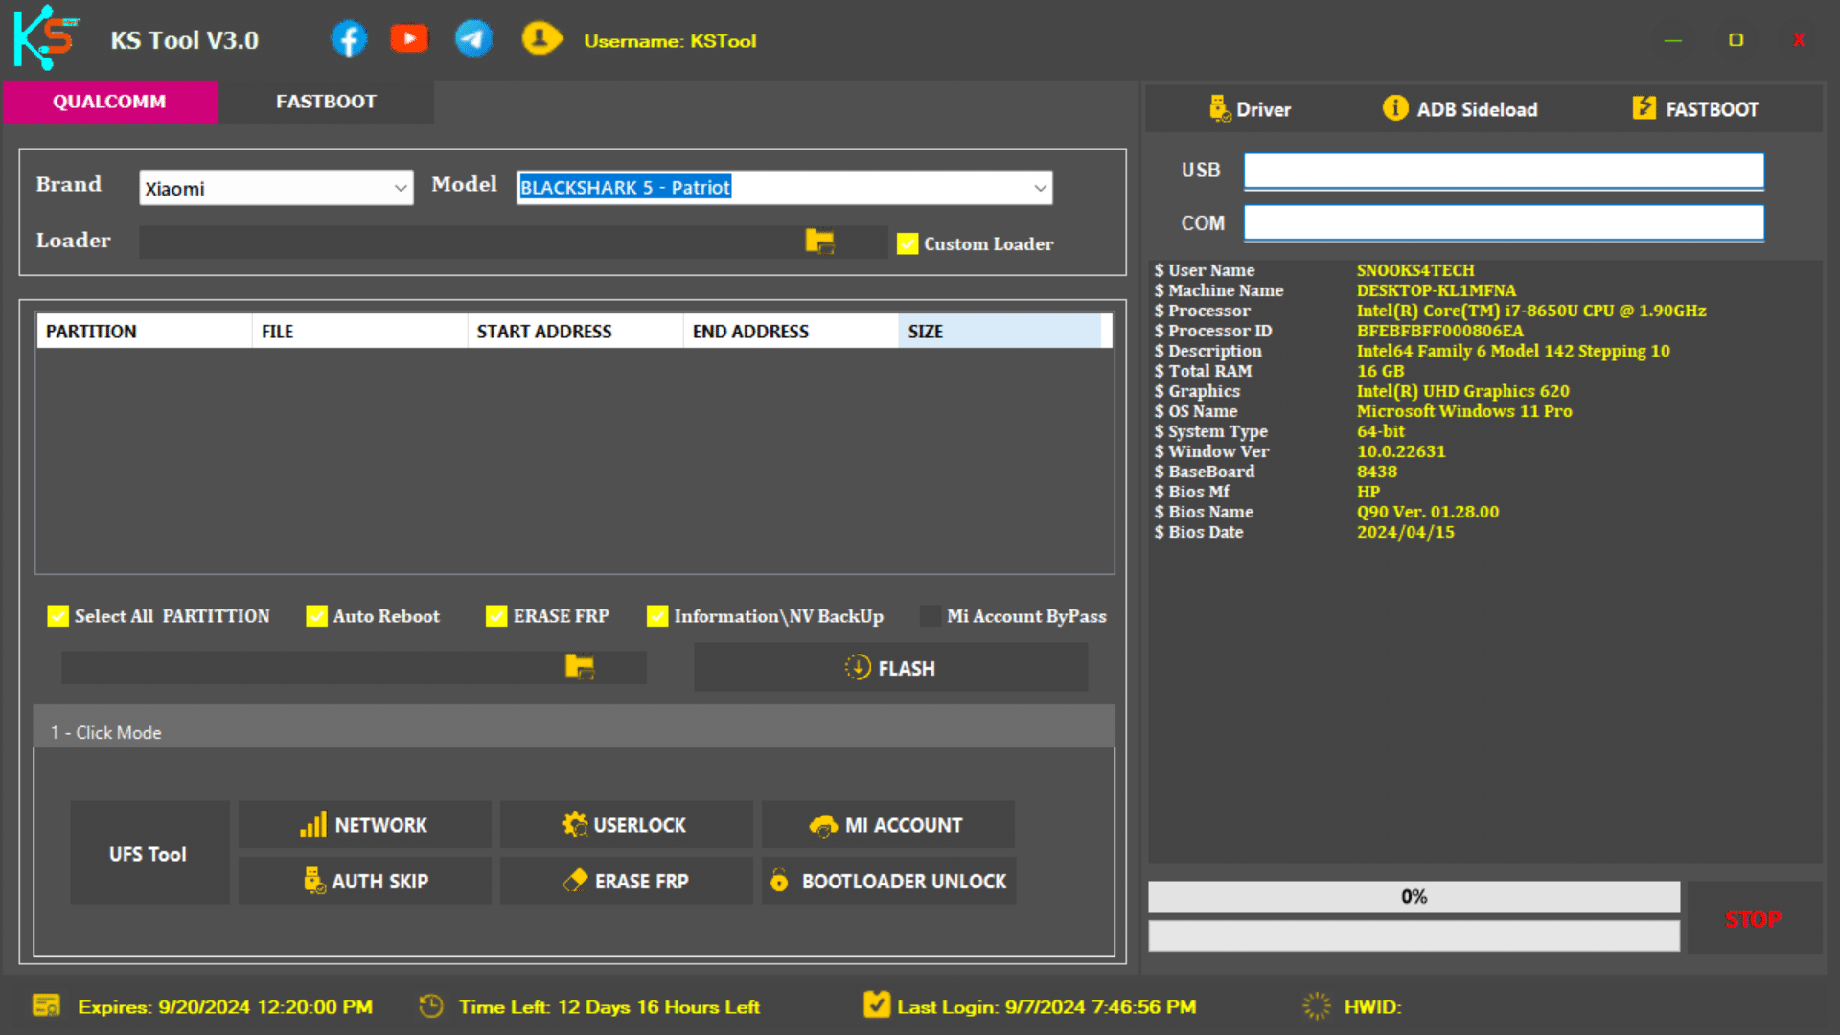Click '2024/04/15' Bios date value

coord(1405,532)
